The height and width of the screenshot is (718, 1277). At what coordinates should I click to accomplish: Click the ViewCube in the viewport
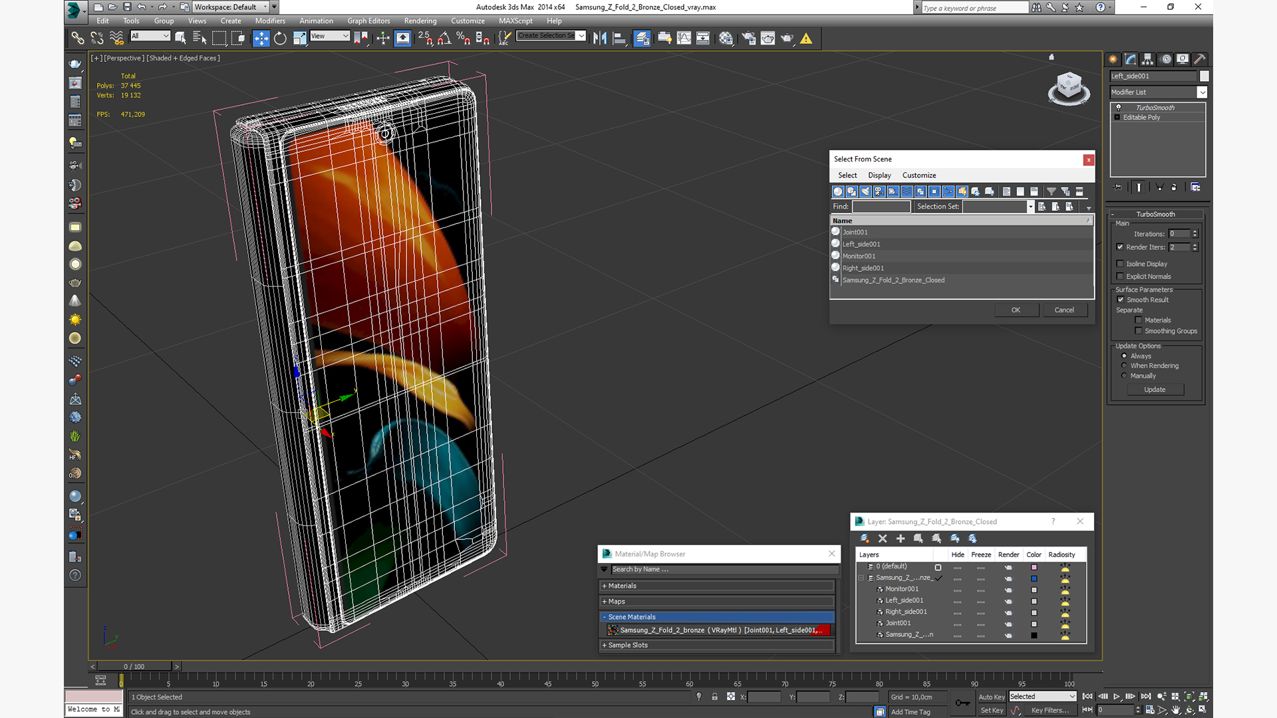pyautogui.click(x=1069, y=88)
